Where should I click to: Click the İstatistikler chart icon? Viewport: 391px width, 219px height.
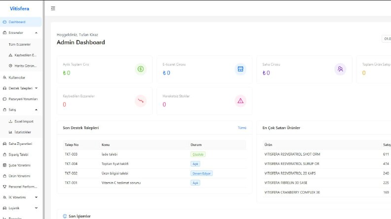click(10, 132)
